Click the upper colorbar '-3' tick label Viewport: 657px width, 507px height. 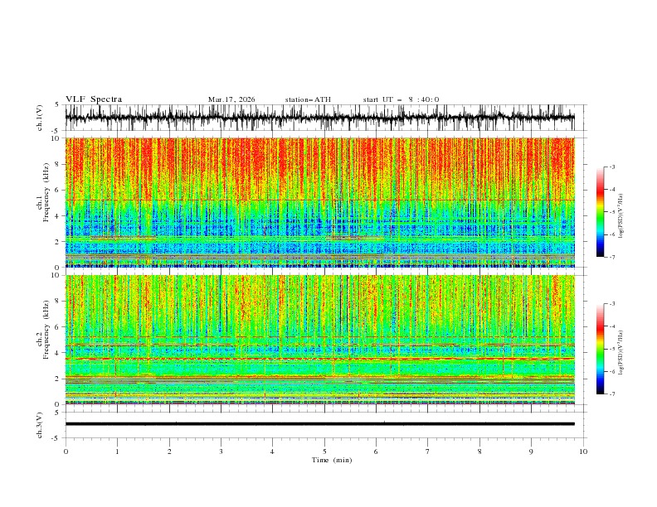click(612, 167)
